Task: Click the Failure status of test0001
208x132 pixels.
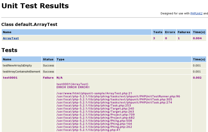Action: click(48, 78)
